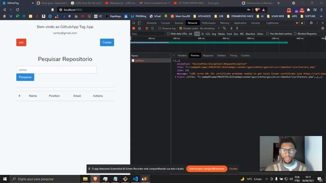
Task: Open Visual Studio Code from taskbar
Action: [135, 179]
